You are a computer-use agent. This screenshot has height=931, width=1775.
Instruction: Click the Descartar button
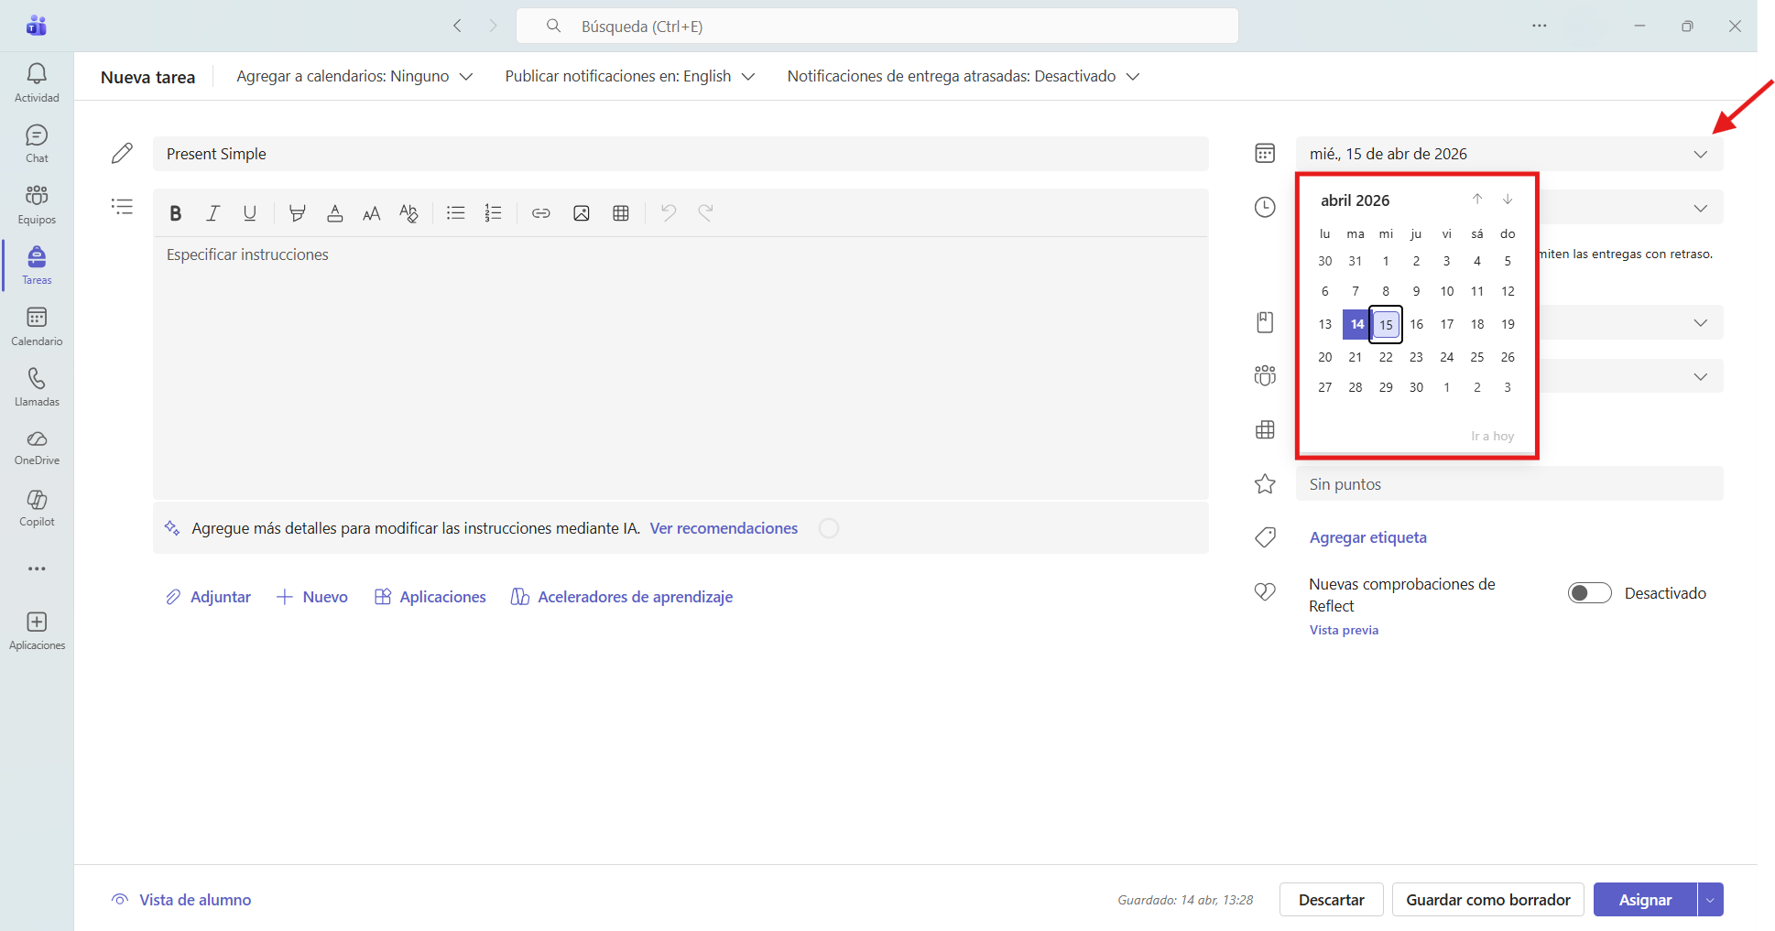click(x=1331, y=900)
